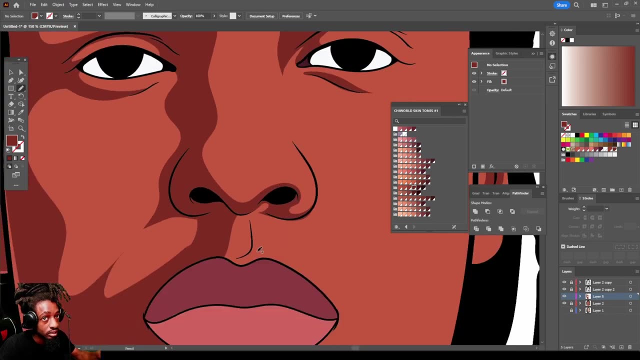640x360 pixels.
Task: Click Unite shape mode in Pathfinder
Action: pyautogui.click(x=475, y=211)
